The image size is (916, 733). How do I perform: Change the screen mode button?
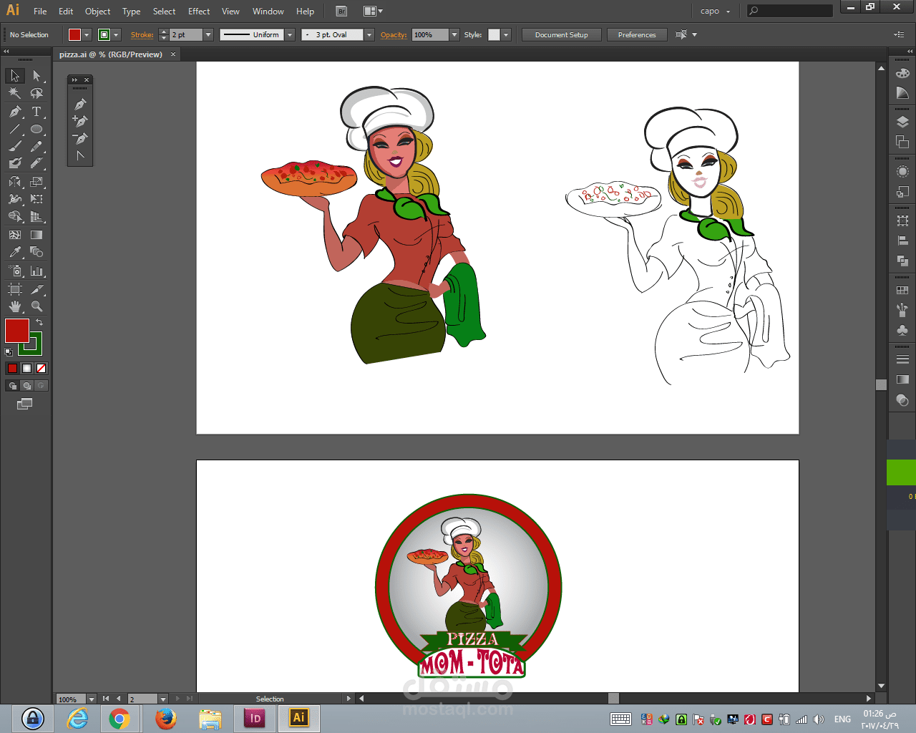click(x=24, y=404)
